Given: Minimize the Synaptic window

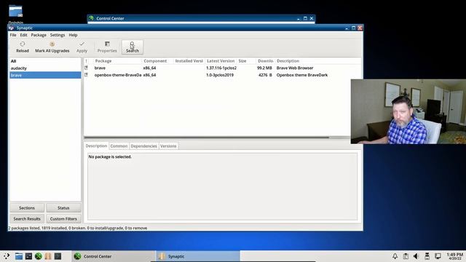Looking at the screenshot, I should [x=347, y=28].
